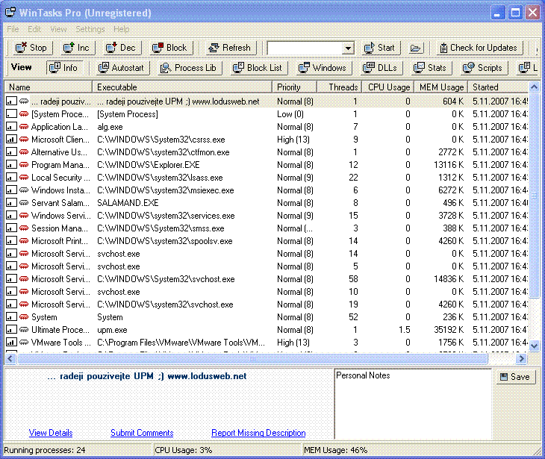
Task: Click the vertical scrollbar down arrow
Action: click(x=535, y=346)
